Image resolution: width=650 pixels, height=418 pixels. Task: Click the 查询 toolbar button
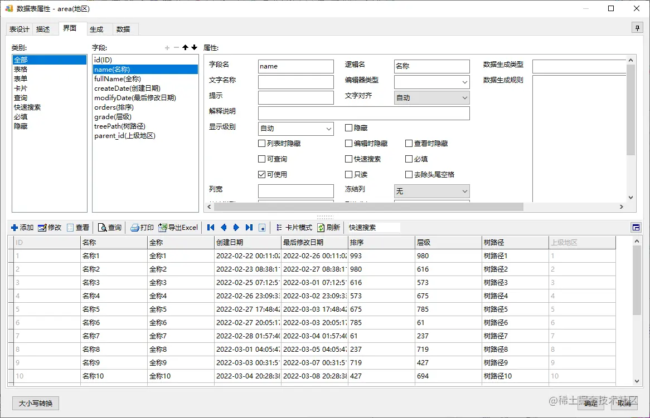110,228
